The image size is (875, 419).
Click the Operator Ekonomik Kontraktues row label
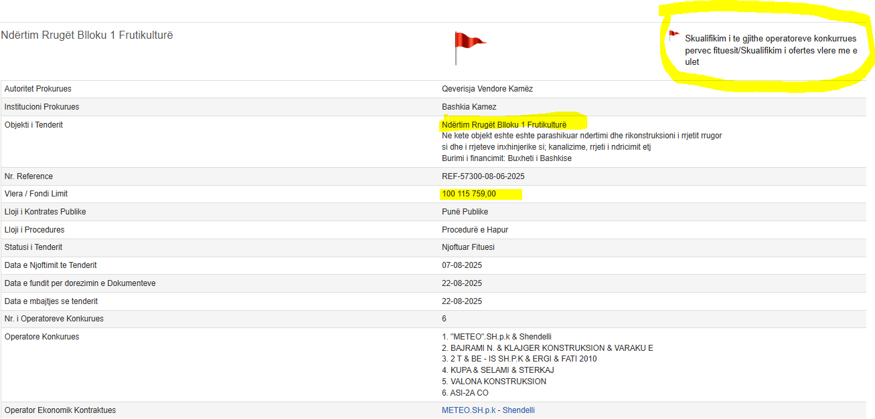pyautogui.click(x=65, y=410)
